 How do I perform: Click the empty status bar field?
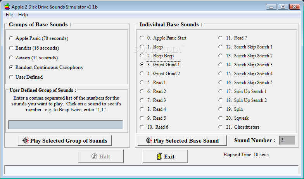[151, 170]
